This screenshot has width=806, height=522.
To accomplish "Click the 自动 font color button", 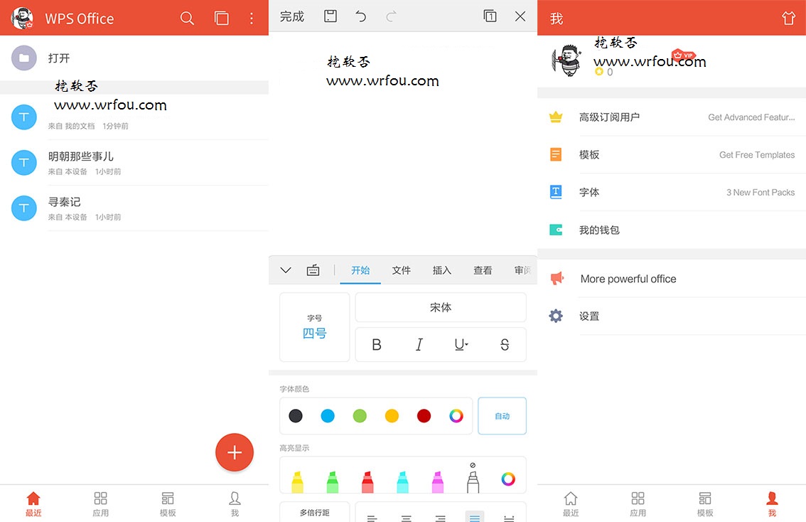I will click(x=502, y=416).
